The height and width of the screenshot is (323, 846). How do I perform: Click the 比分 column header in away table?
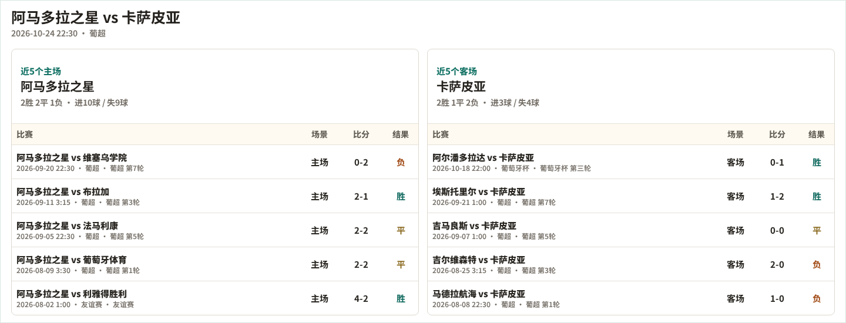point(777,134)
